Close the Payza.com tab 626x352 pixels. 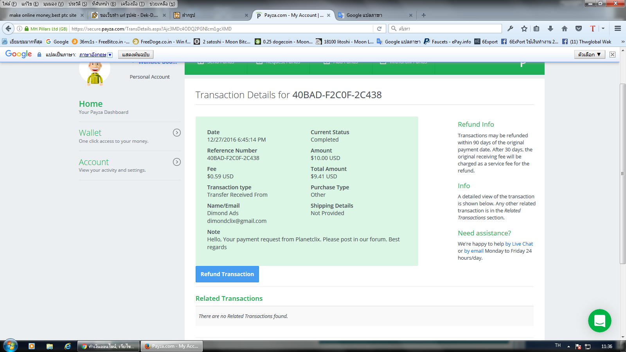pos(329,15)
